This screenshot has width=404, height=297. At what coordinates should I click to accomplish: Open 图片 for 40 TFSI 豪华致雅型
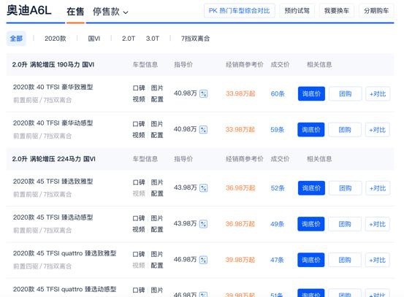click(x=157, y=88)
